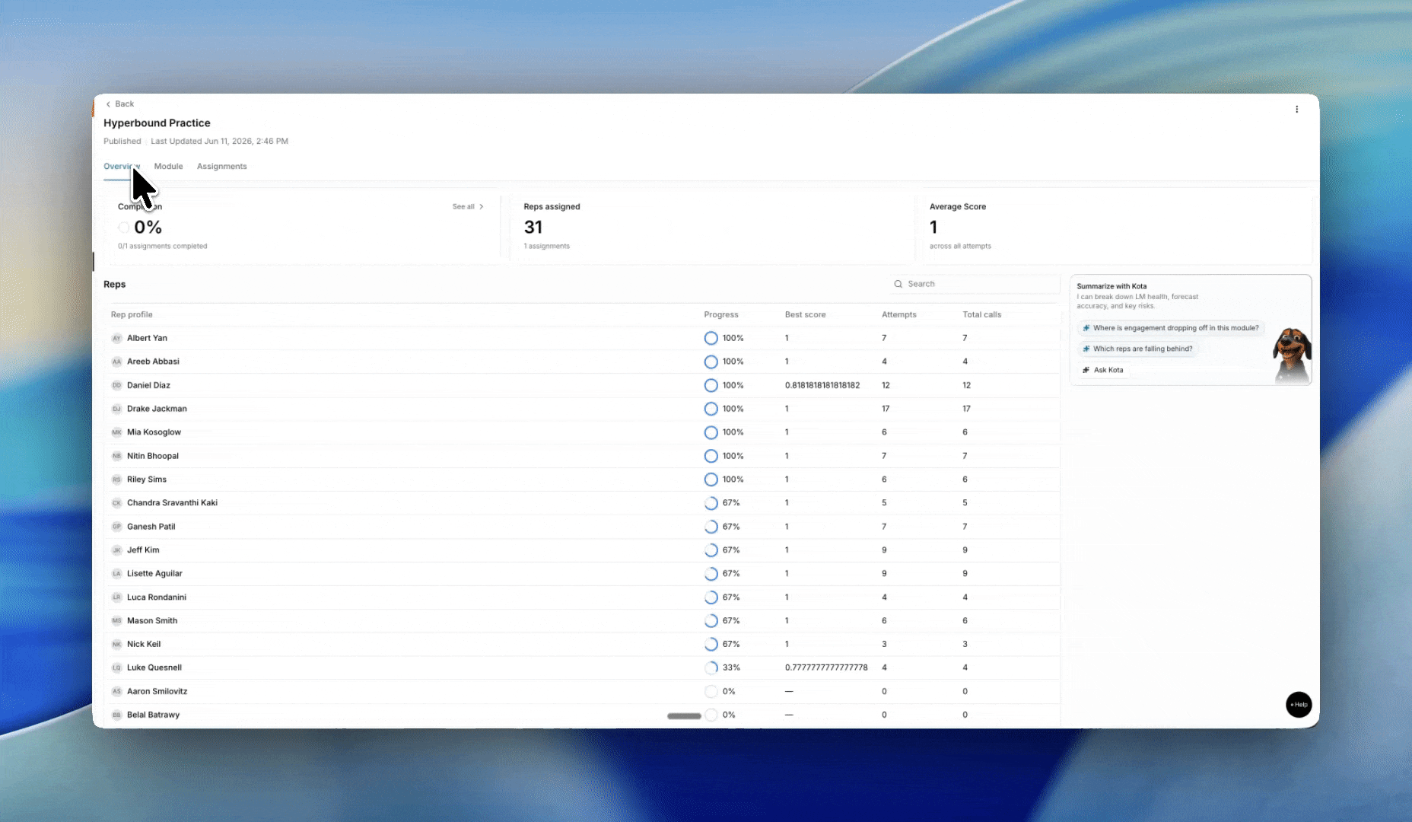Click Albert Yan's AY avatar

(116, 338)
